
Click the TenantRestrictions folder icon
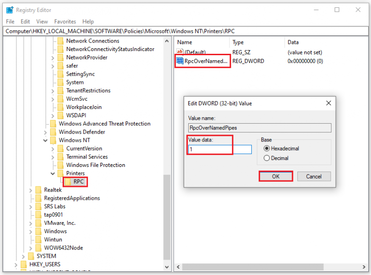pyautogui.click(x=60, y=90)
